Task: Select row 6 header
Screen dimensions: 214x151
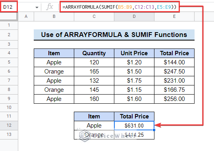Action: (9, 72)
